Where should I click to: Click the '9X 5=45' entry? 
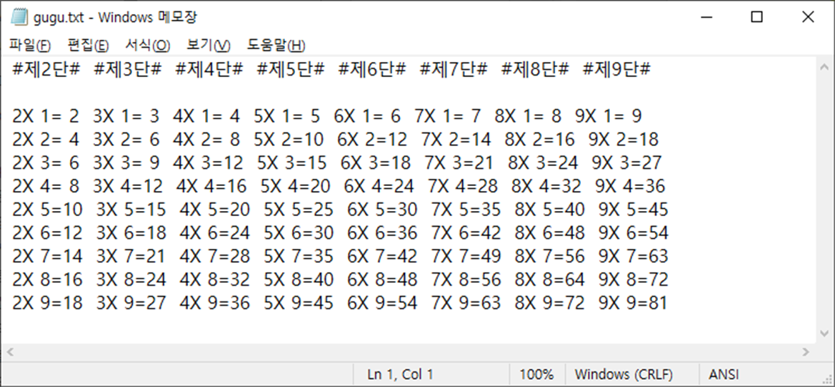coord(633,210)
